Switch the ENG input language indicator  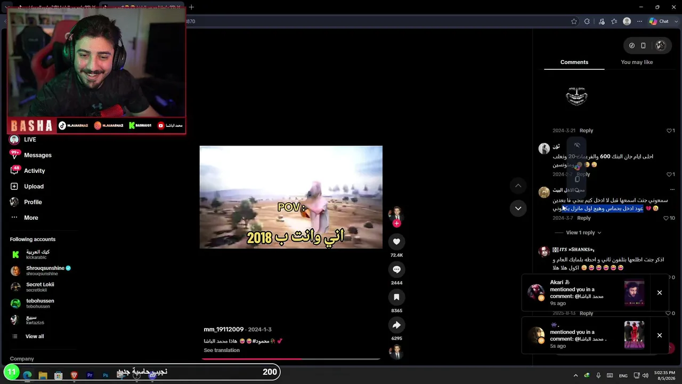point(623,375)
